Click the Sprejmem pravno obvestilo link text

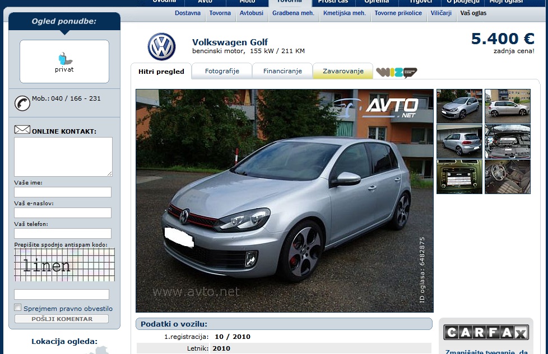coord(68,309)
